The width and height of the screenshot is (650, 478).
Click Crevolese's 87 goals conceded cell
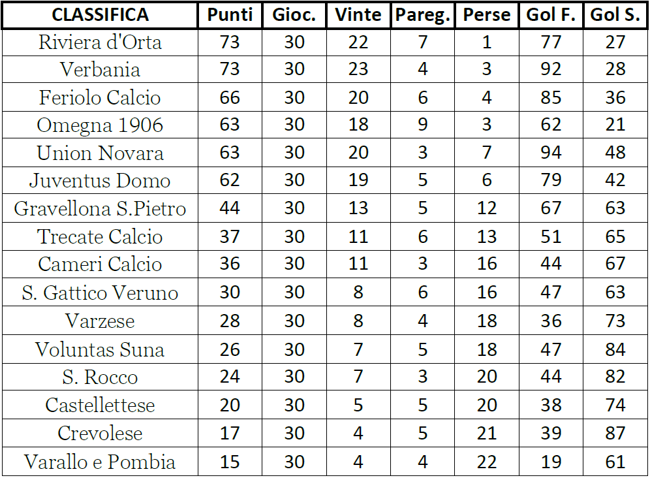click(615, 433)
